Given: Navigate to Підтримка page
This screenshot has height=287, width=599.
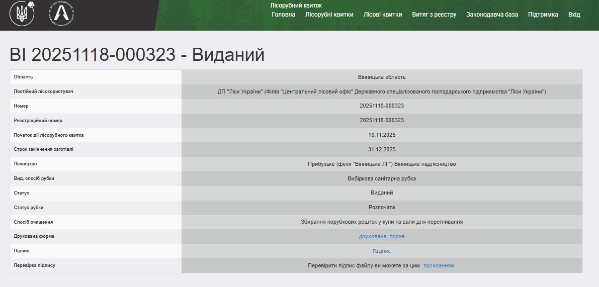Looking at the screenshot, I should click(543, 15).
